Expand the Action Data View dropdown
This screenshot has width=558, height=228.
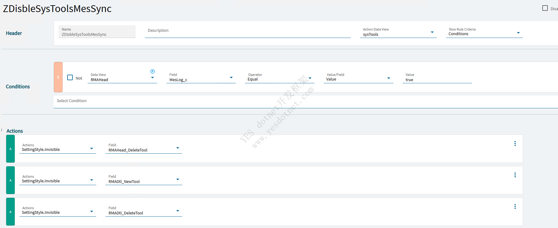click(432, 32)
